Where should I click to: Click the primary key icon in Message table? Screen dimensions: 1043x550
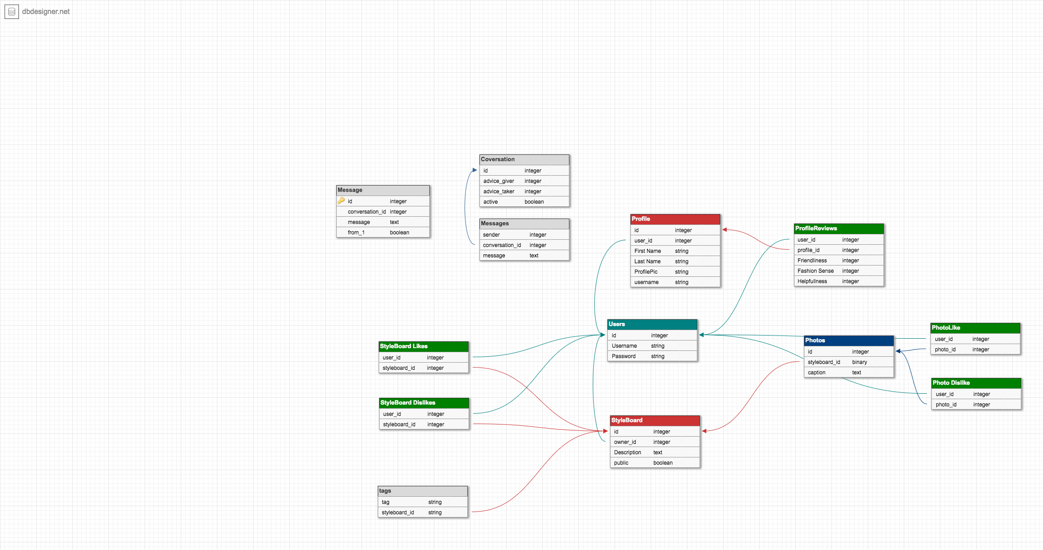point(341,201)
